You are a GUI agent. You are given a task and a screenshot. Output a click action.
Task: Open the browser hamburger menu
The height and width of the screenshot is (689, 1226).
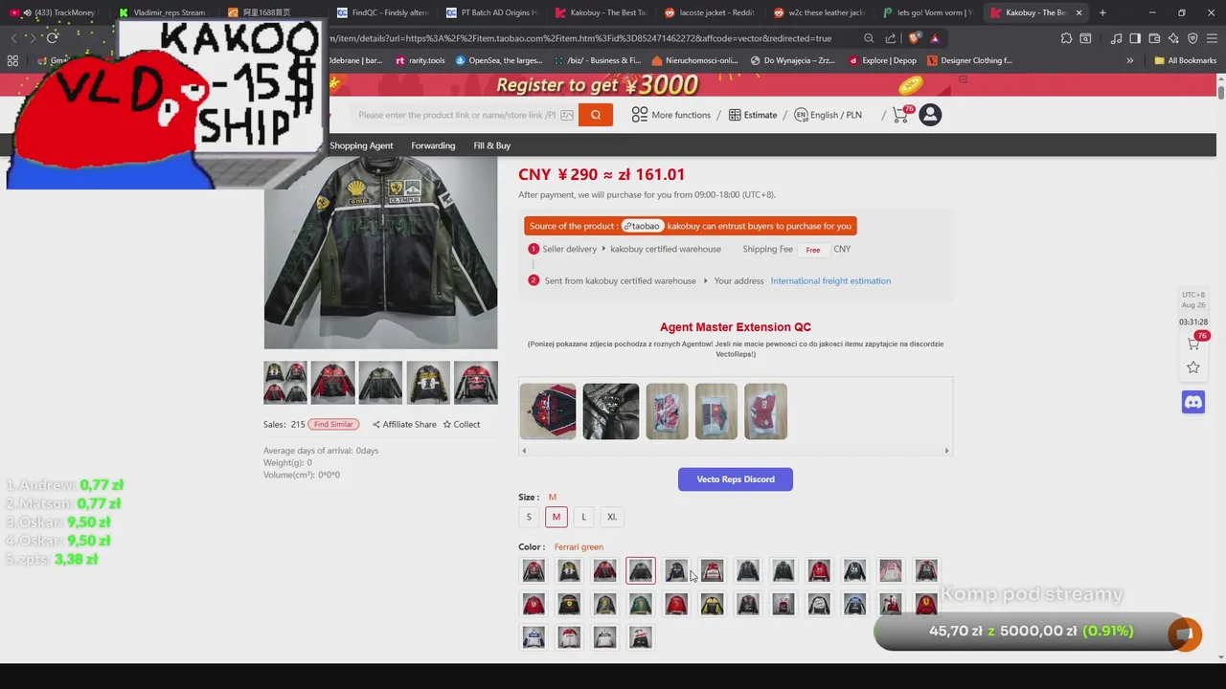click(1212, 38)
